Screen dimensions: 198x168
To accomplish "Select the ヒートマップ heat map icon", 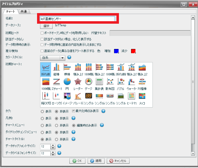I will tap(131, 98).
